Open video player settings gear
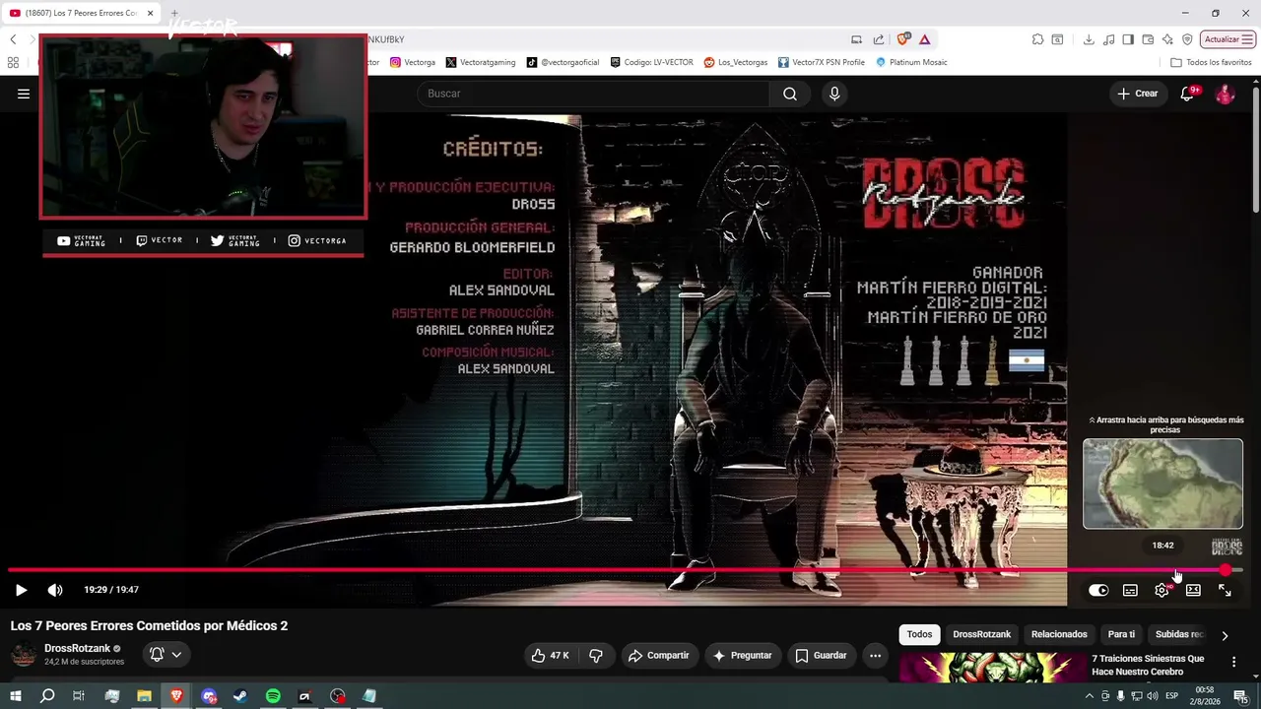Image resolution: width=1261 pixels, height=709 pixels. click(1161, 590)
